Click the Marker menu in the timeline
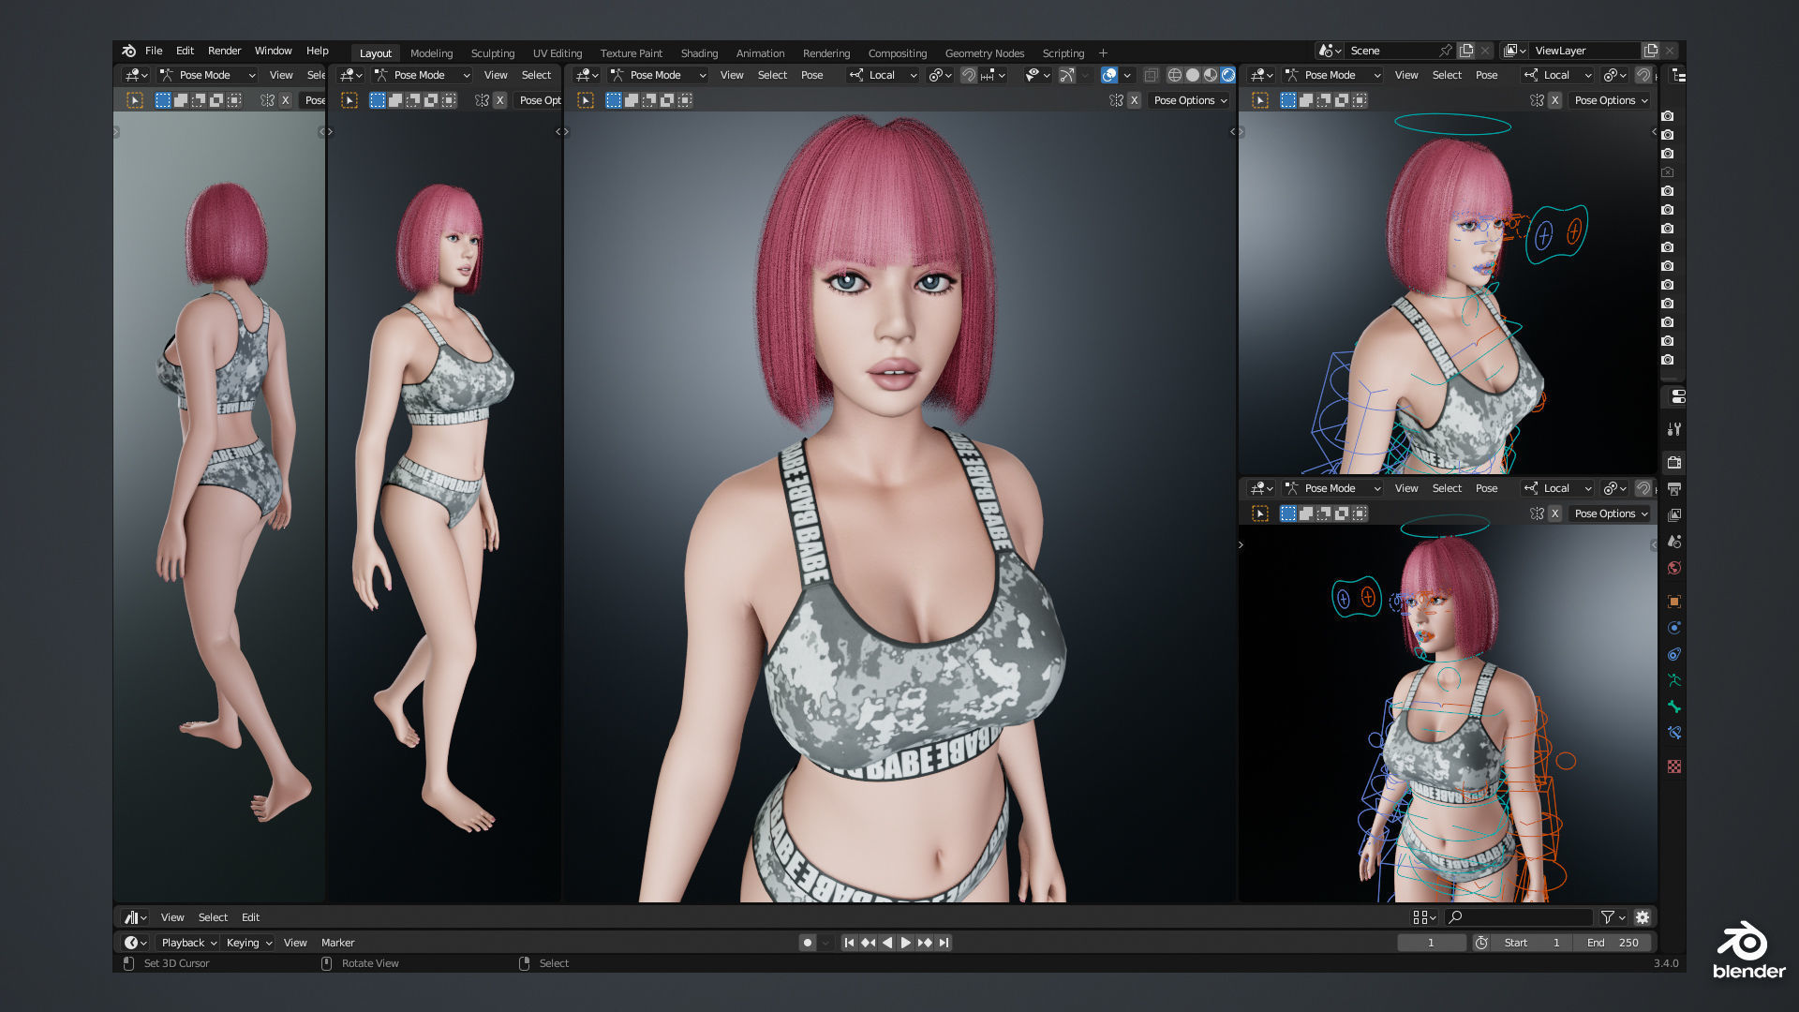 (337, 943)
